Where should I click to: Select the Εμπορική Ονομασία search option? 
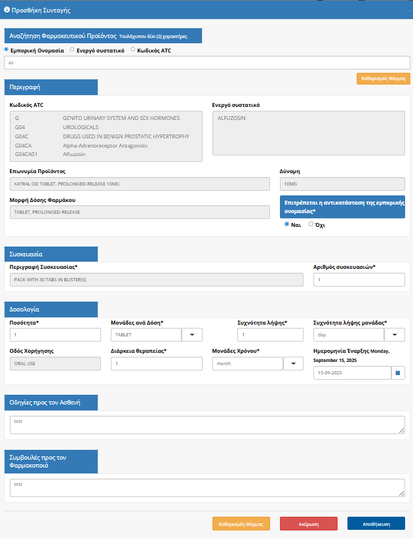point(7,49)
